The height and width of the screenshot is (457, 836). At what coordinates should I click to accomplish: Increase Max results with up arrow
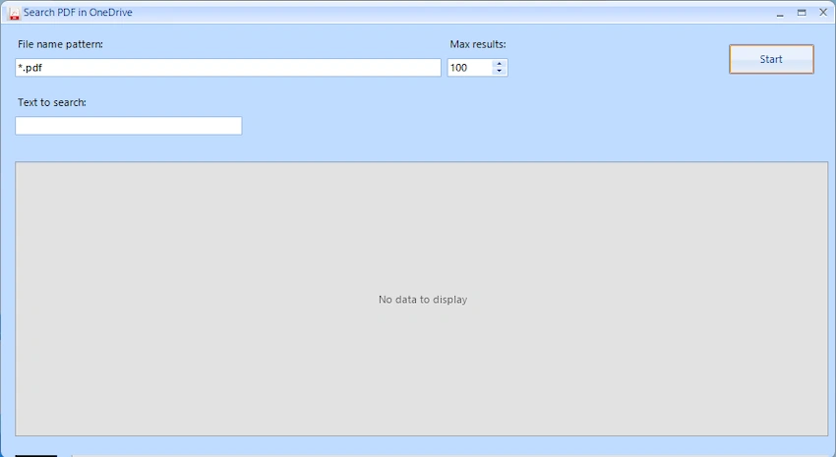pyautogui.click(x=499, y=64)
